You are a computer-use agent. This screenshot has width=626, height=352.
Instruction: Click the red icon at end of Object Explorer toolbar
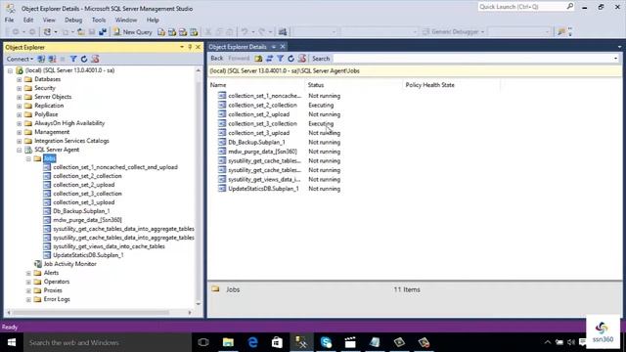pyautogui.click(x=95, y=59)
